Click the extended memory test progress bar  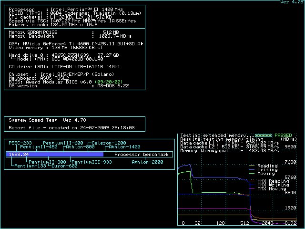pyautogui.click(x=264, y=135)
